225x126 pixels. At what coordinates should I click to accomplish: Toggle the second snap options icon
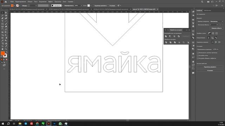pos(216,42)
